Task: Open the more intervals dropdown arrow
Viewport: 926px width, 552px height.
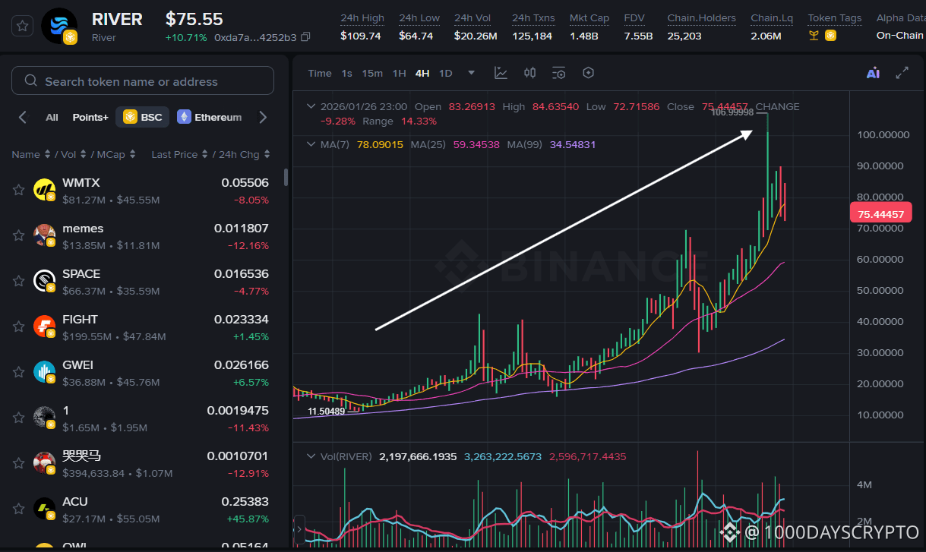Action: (x=472, y=73)
